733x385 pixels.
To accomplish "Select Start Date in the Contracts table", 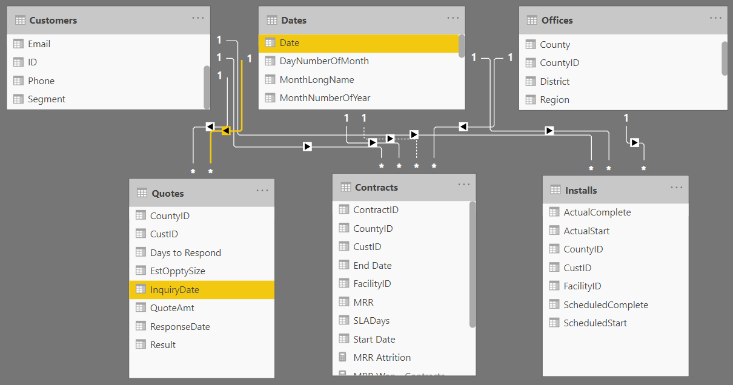I will click(x=401, y=339).
